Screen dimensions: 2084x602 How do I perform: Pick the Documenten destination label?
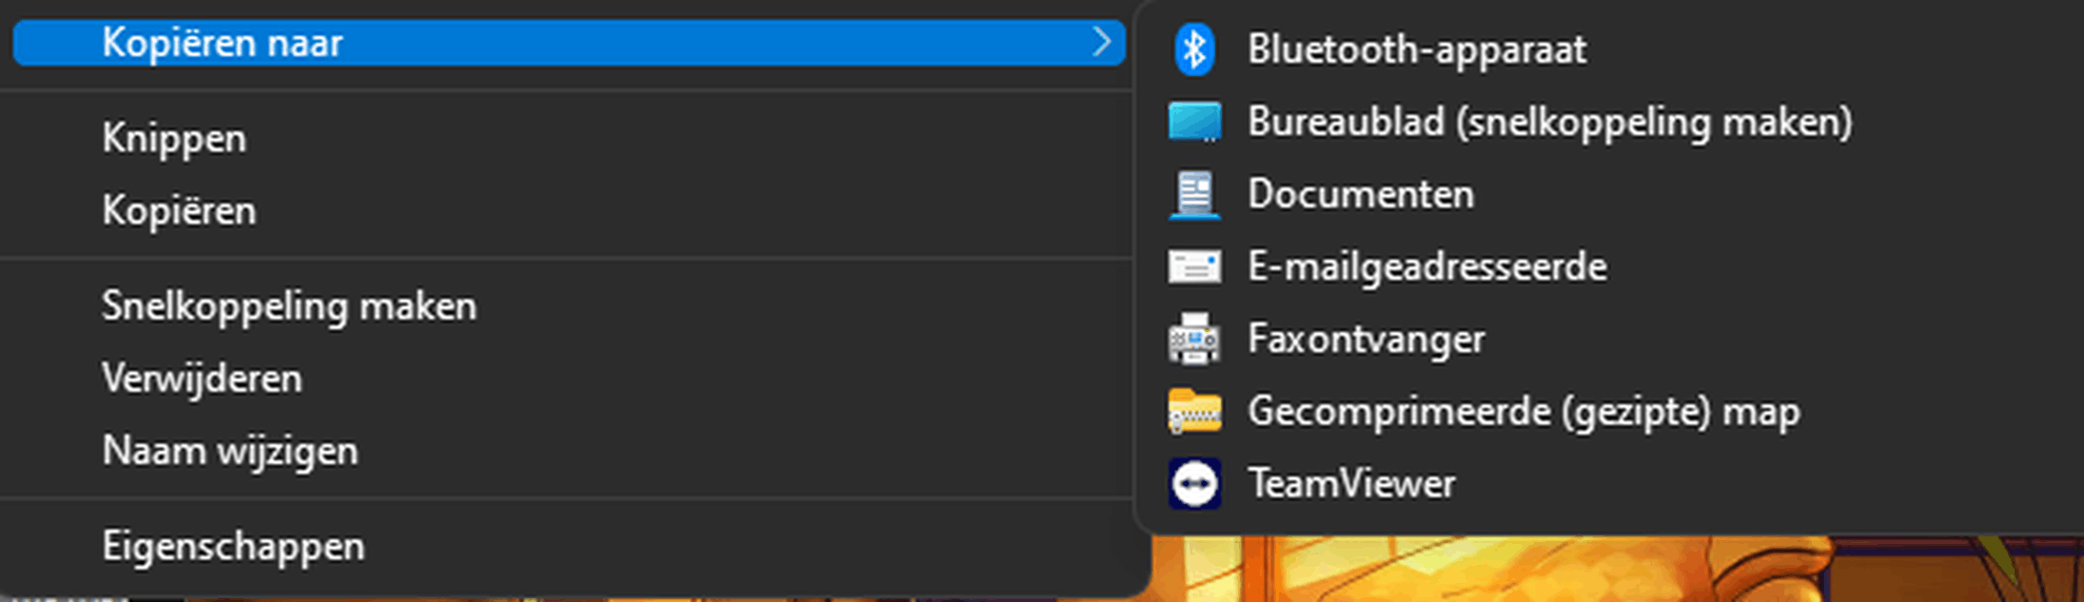tap(1361, 194)
